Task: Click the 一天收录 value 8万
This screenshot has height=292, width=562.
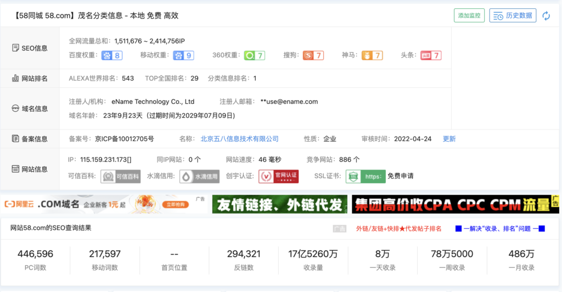Action: pos(383,254)
